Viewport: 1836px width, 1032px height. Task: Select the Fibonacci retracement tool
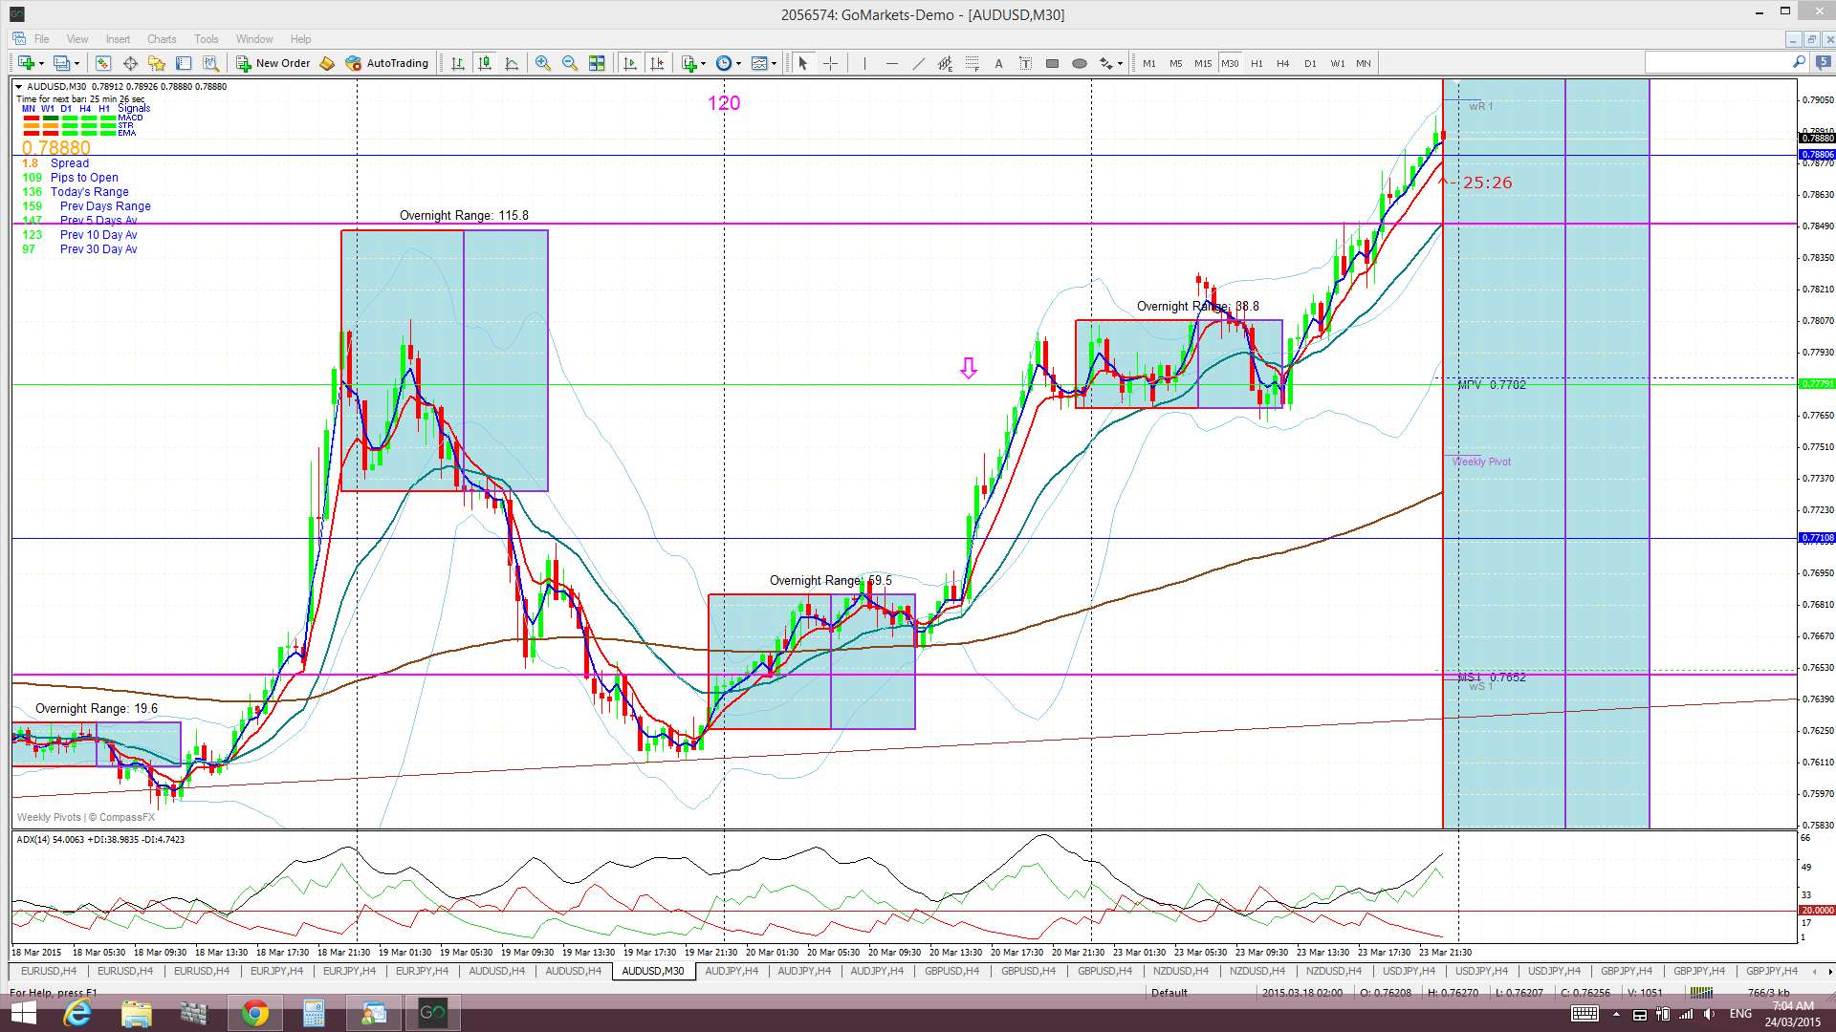972,63
